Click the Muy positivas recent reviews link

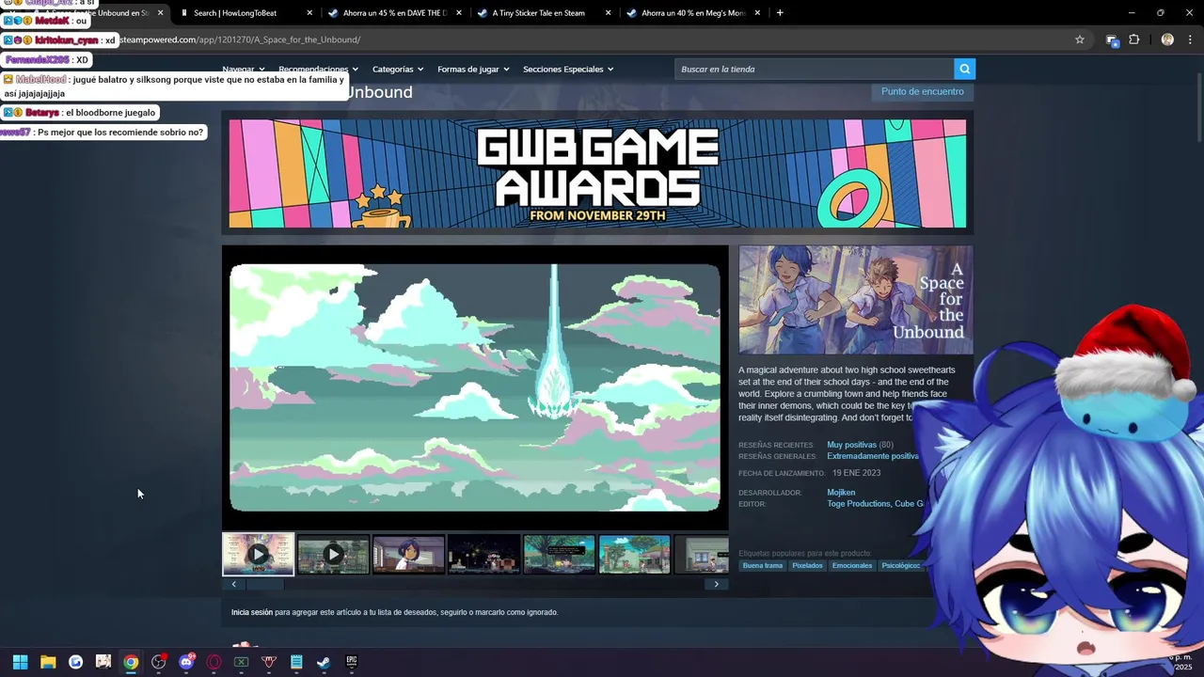[851, 445]
